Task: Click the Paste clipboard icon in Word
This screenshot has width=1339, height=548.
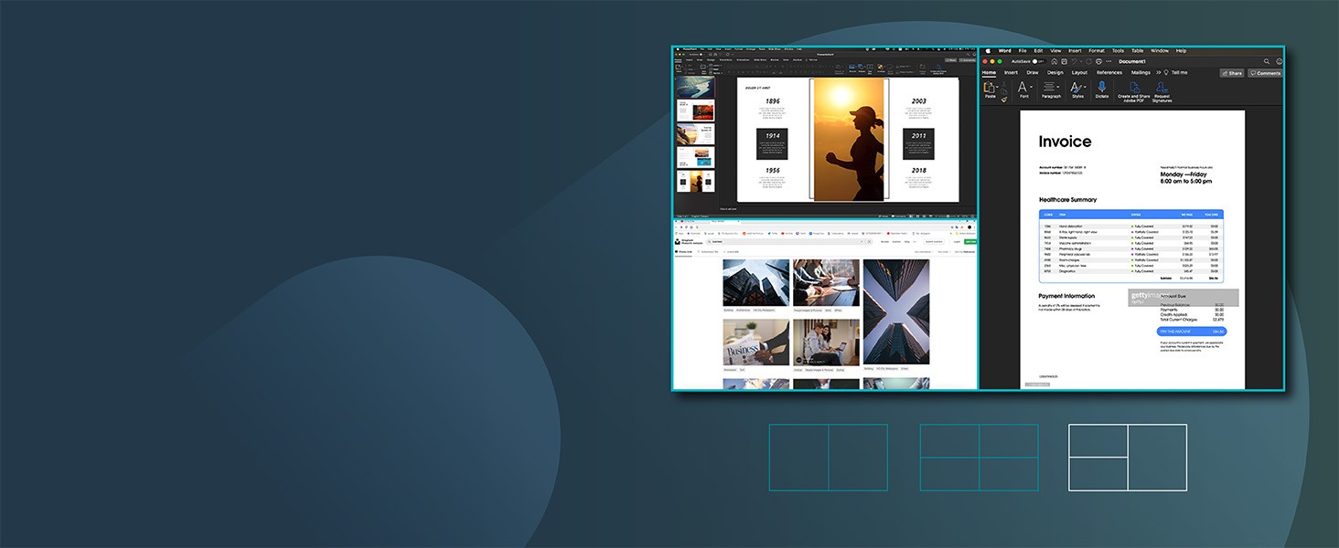Action: [x=990, y=88]
